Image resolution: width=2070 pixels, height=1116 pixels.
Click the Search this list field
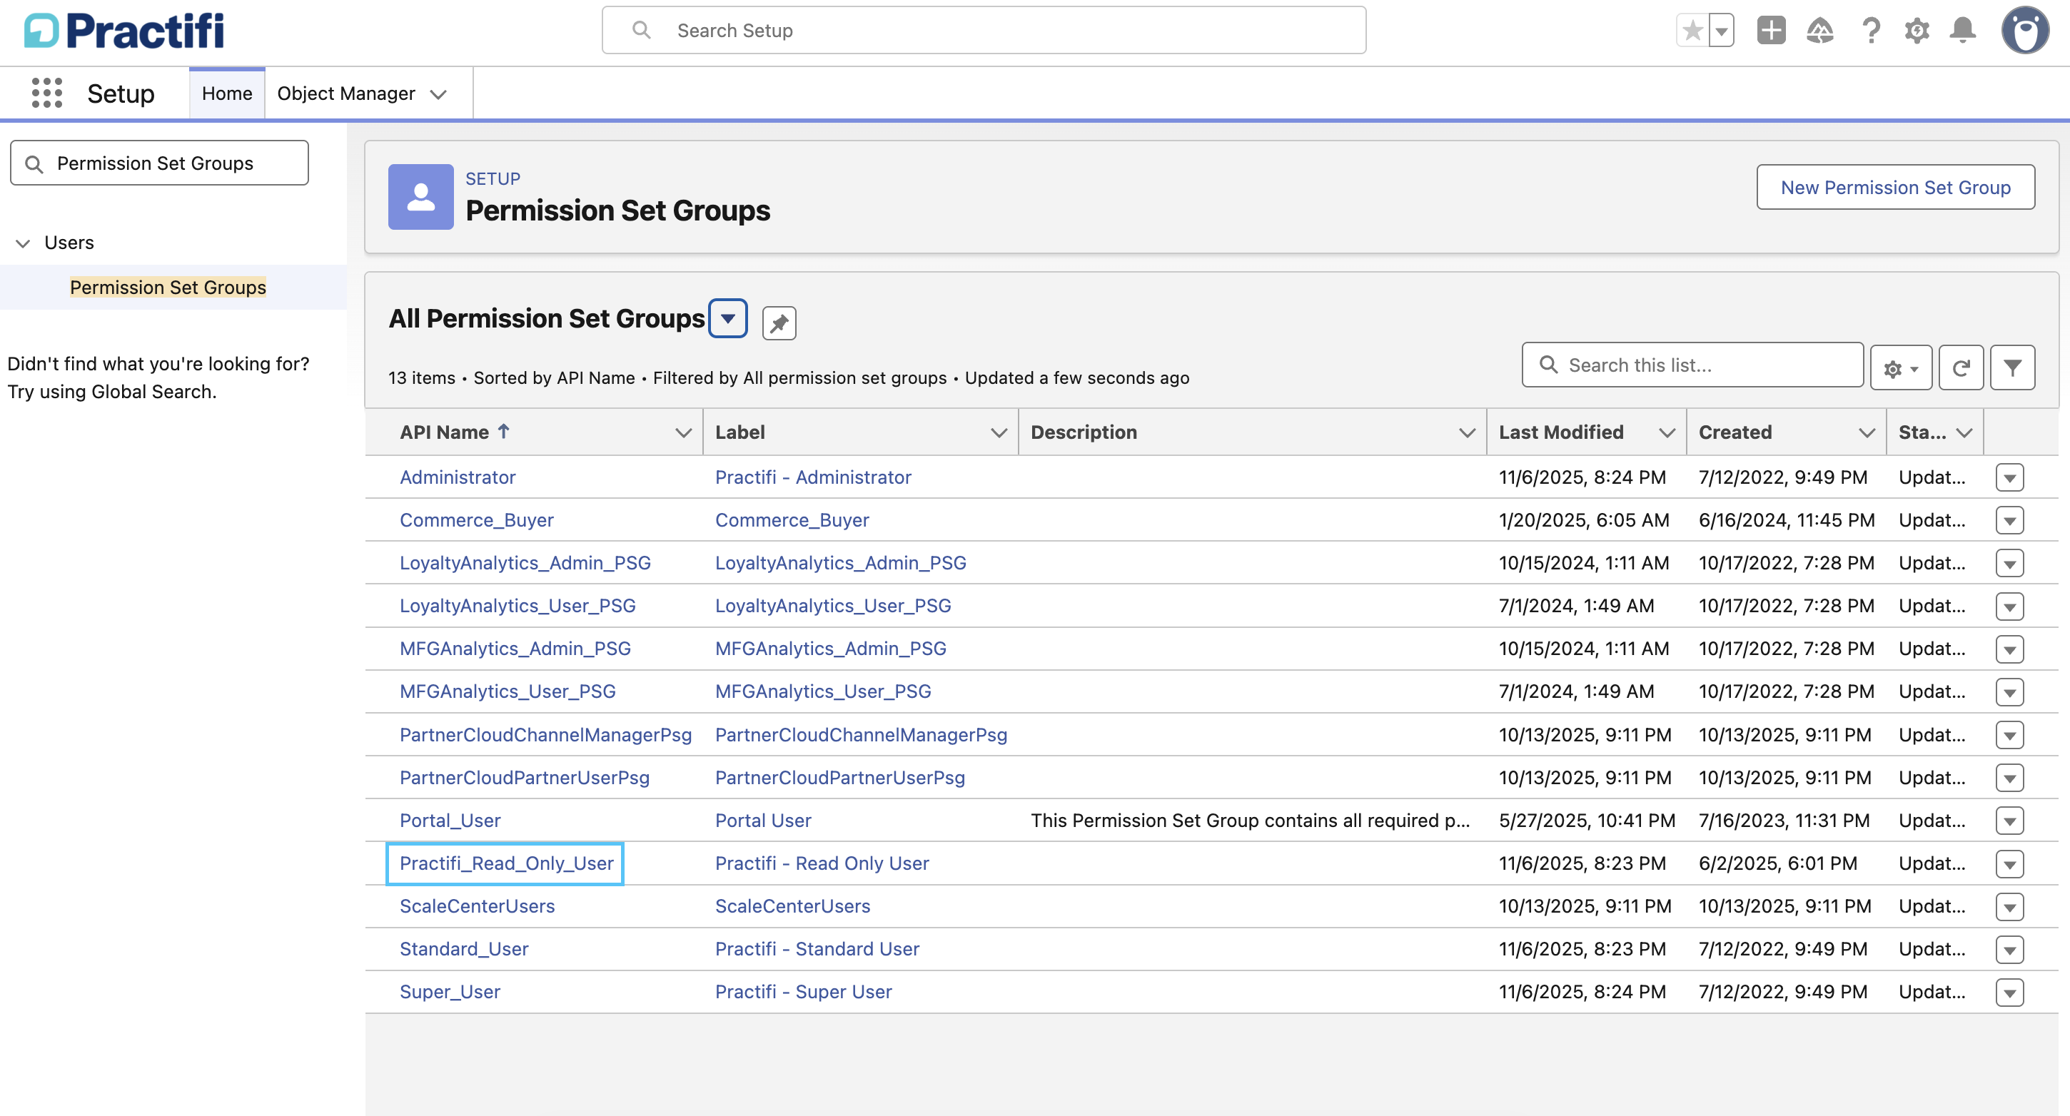tap(1692, 365)
